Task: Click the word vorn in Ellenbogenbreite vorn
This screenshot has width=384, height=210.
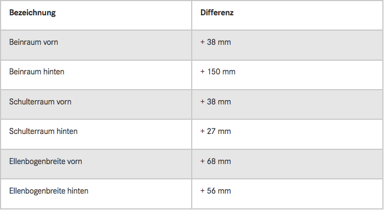Action: click(x=74, y=161)
